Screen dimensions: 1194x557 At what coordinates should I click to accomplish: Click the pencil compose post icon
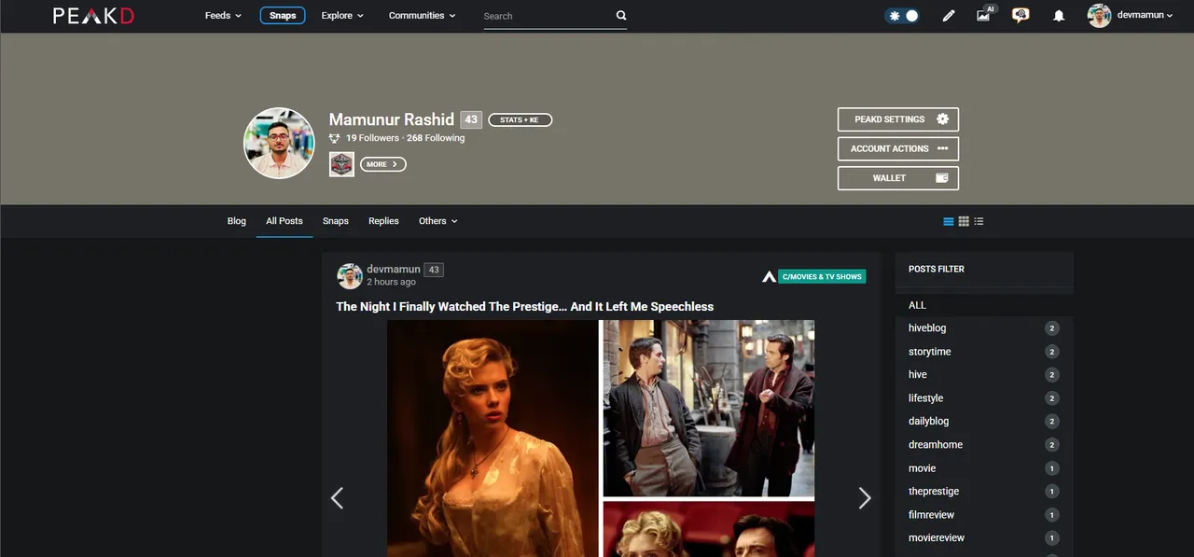(x=949, y=16)
